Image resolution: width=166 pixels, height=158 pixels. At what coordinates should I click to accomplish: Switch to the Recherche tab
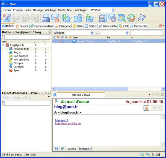click(139, 26)
